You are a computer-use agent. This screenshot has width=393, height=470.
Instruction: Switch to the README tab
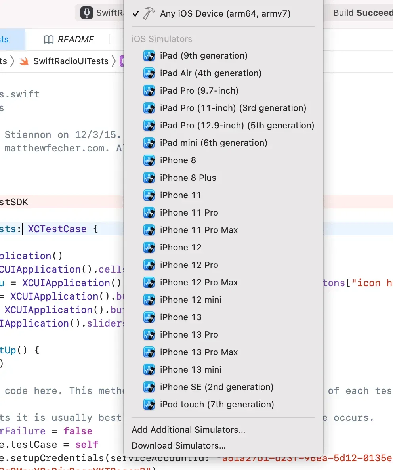[x=69, y=39]
